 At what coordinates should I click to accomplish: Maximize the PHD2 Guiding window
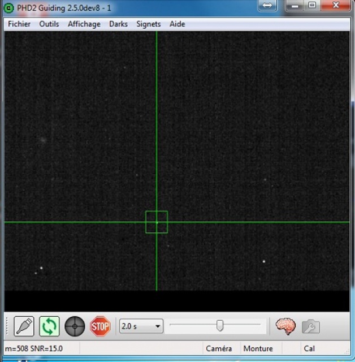coord(312,6)
